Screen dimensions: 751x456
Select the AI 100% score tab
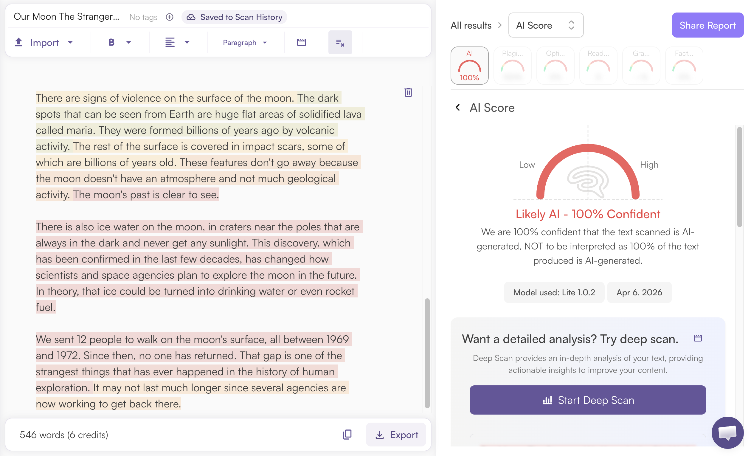(469, 66)
